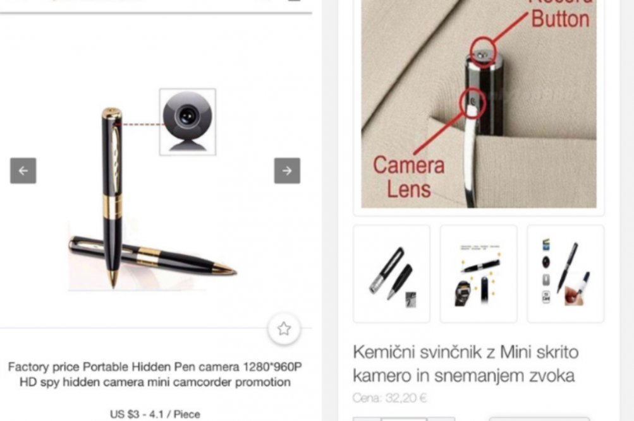Open the Factory price Hidden Pen camera title
634x421 pixels.
pos(155,374)
